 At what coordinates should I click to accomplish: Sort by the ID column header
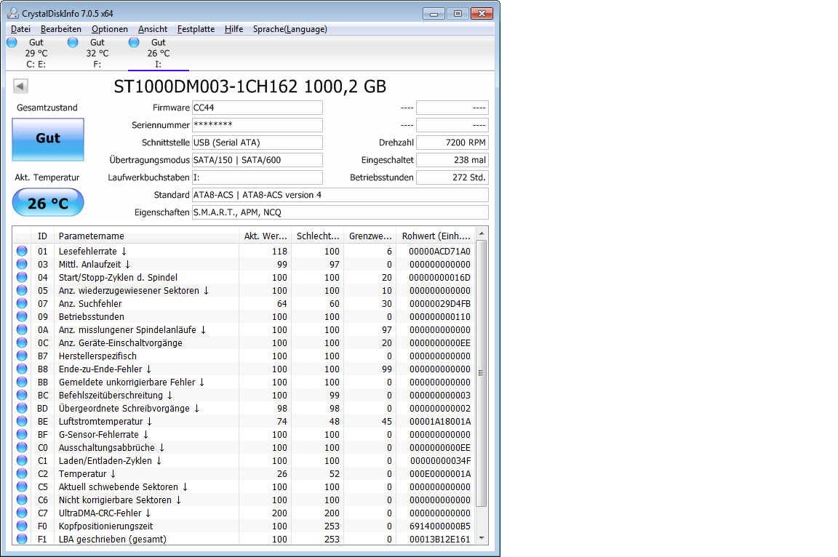coord(42,236)
